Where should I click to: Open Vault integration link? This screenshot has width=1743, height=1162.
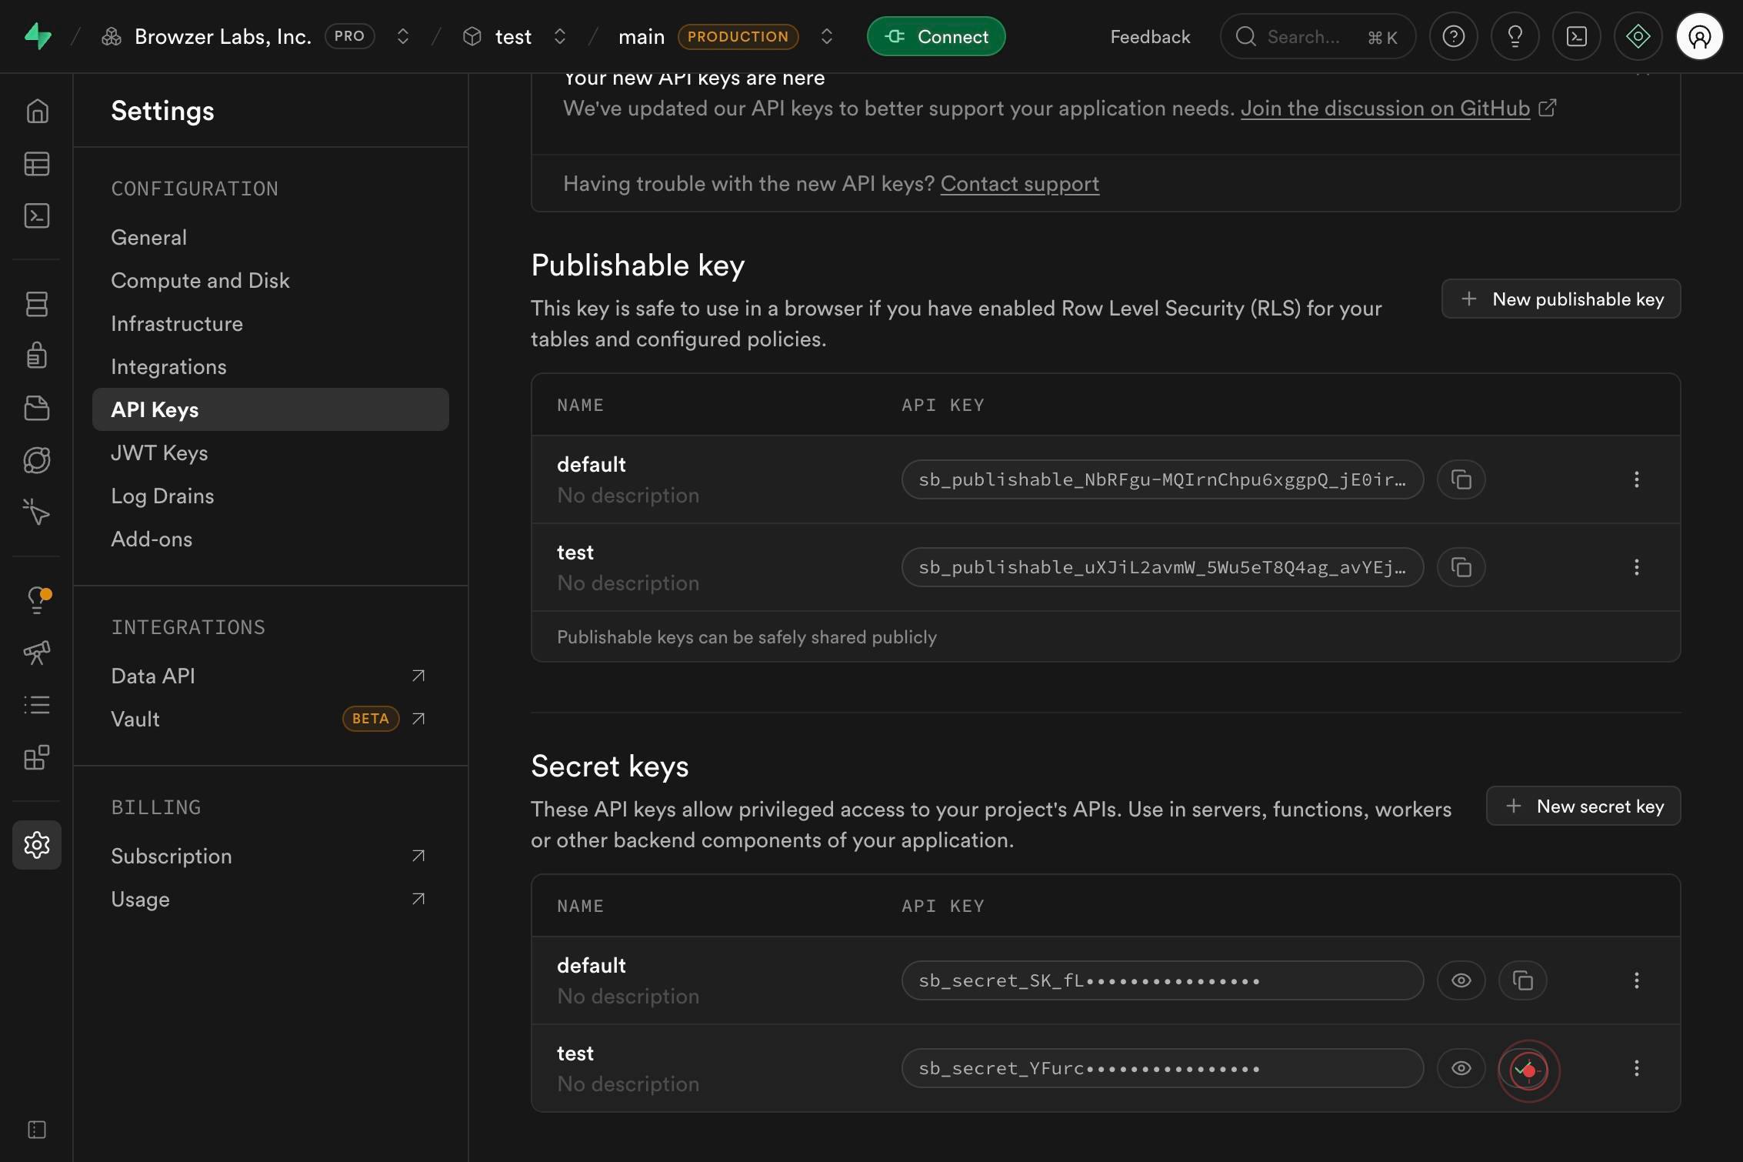271,719
